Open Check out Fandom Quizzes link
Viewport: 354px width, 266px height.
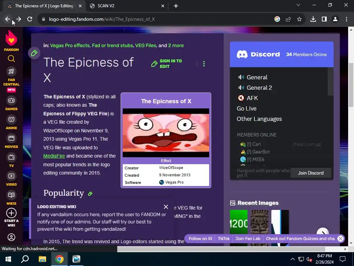(x=300, y=239)
